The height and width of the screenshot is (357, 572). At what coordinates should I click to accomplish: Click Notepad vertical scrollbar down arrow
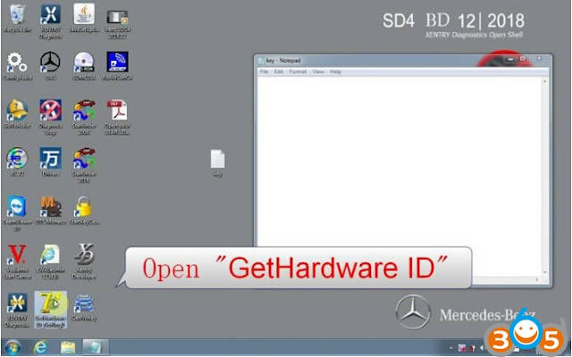545,272
